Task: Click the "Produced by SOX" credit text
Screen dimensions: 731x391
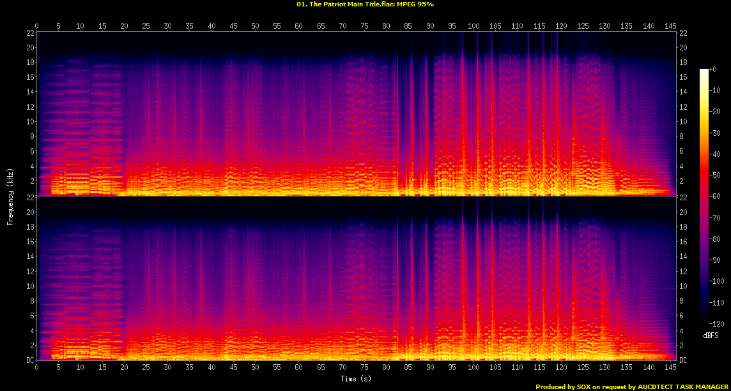Action: click(561, 387)
